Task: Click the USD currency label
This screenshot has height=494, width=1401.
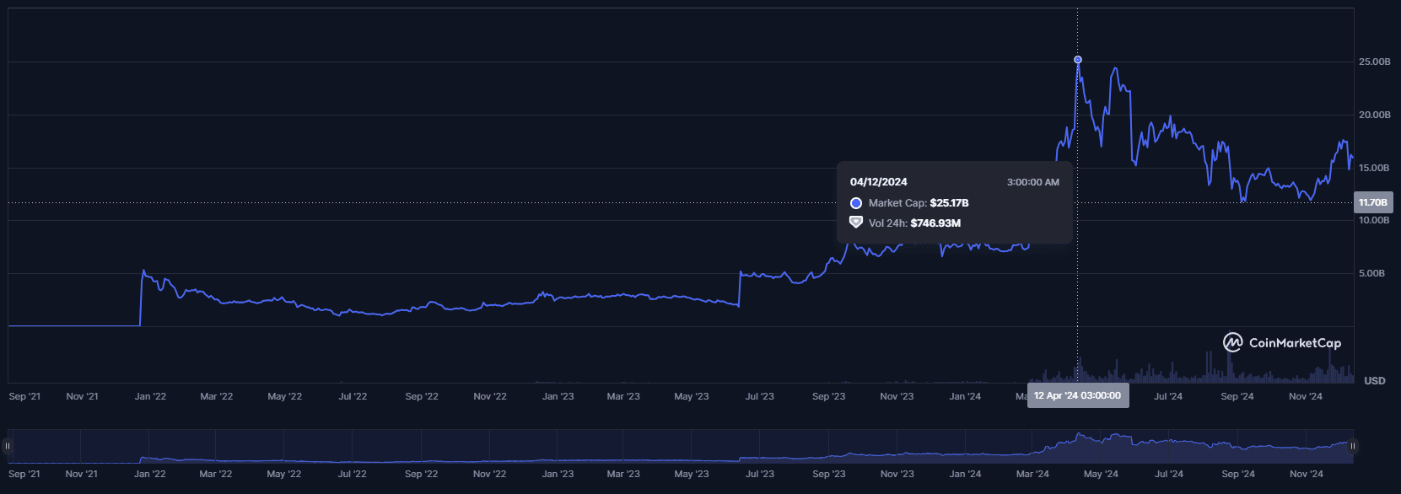Action: pos(1374,381)
